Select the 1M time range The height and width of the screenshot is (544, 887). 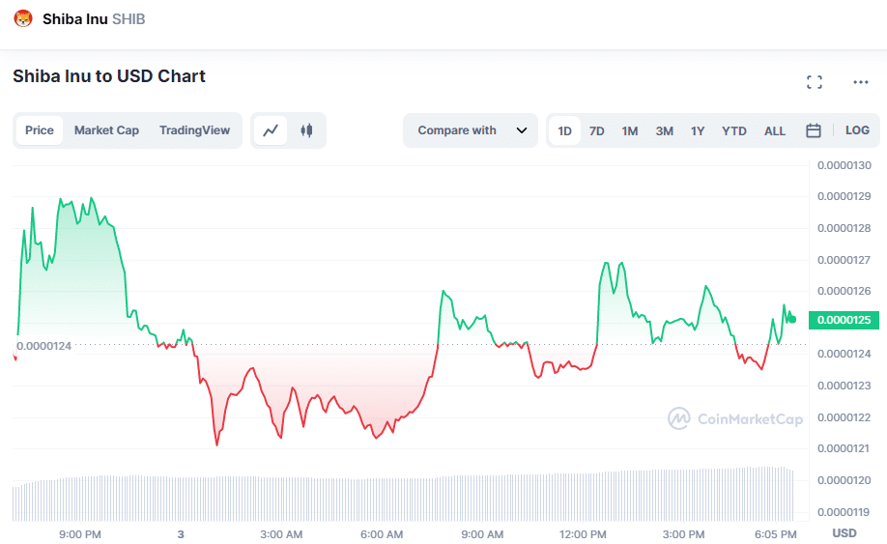630,131
